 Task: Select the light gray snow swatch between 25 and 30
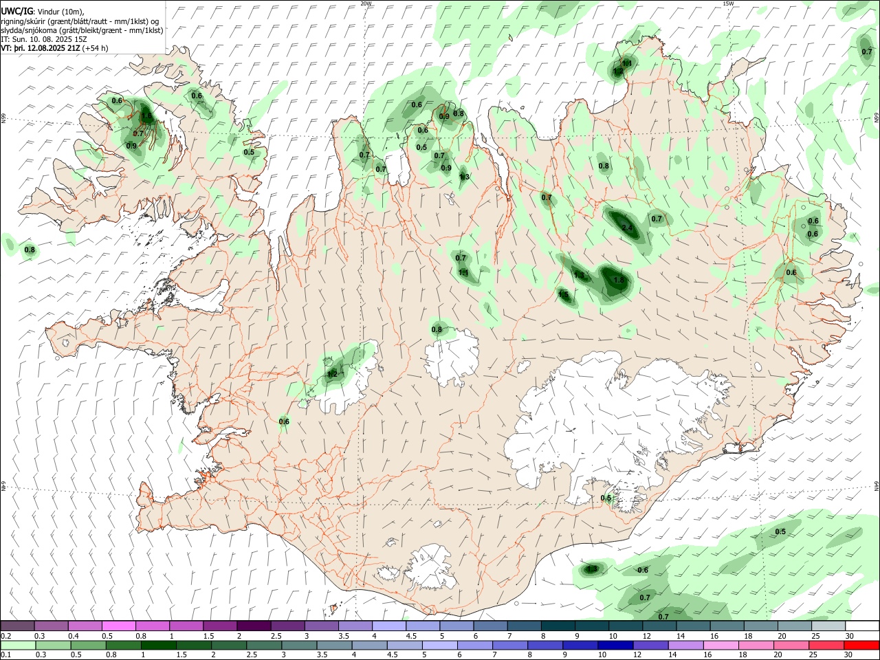pyautogui.click(x=828, y=626)
